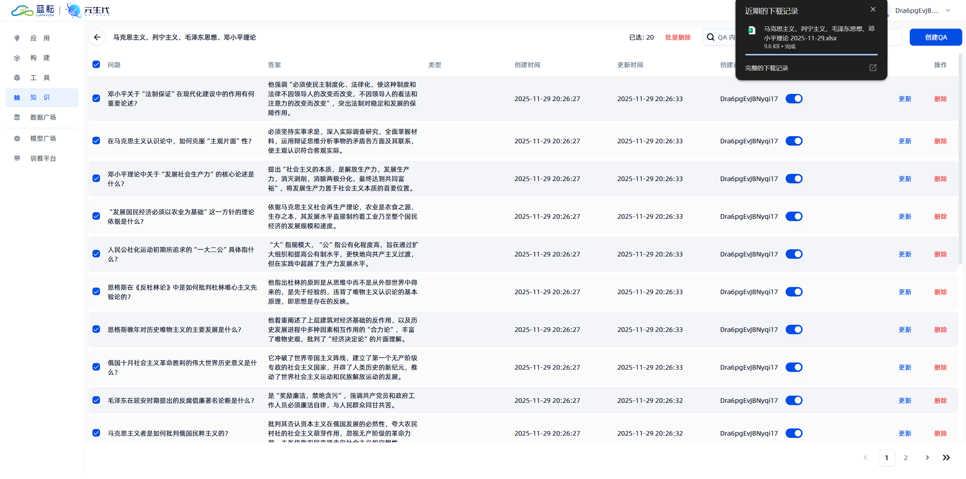
Task: Click the 数据广场 database icon
Action: click(17, 117)
